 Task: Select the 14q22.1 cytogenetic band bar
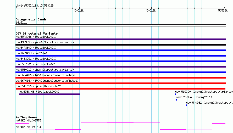point(120,25)
